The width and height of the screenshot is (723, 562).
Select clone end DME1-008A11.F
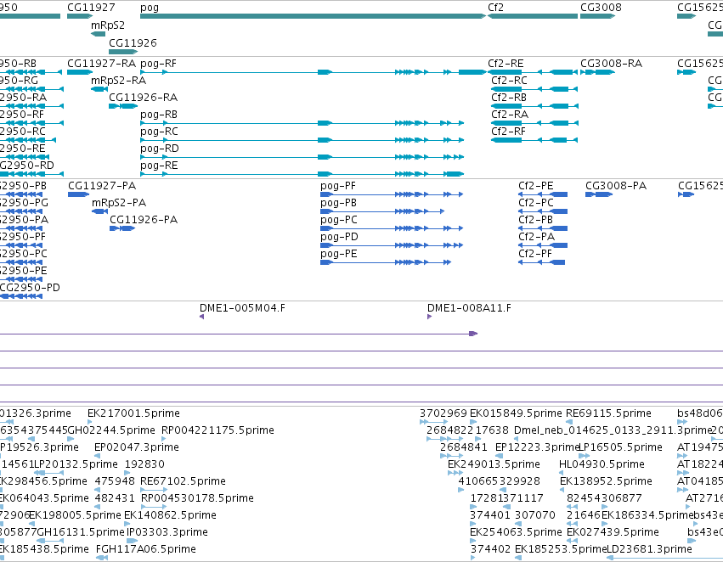469,307
